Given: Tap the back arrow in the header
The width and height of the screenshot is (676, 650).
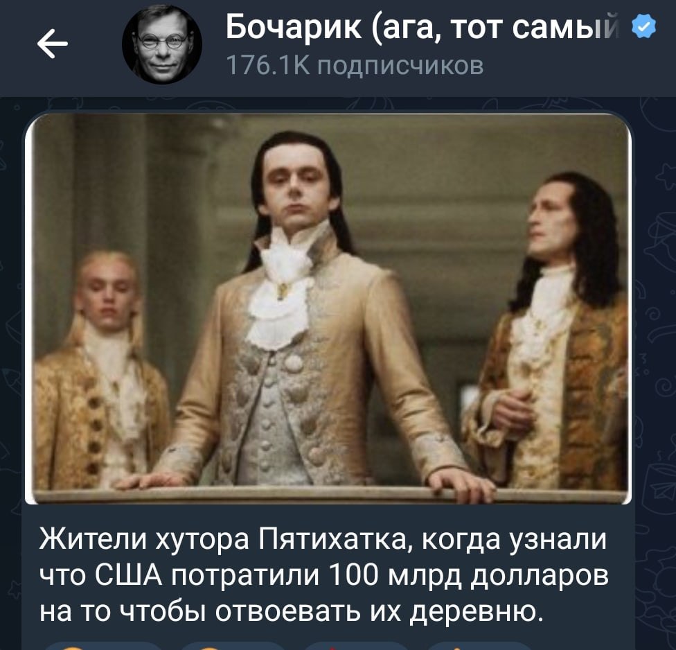Looking at the screenshot, I should tap(53, 44).
